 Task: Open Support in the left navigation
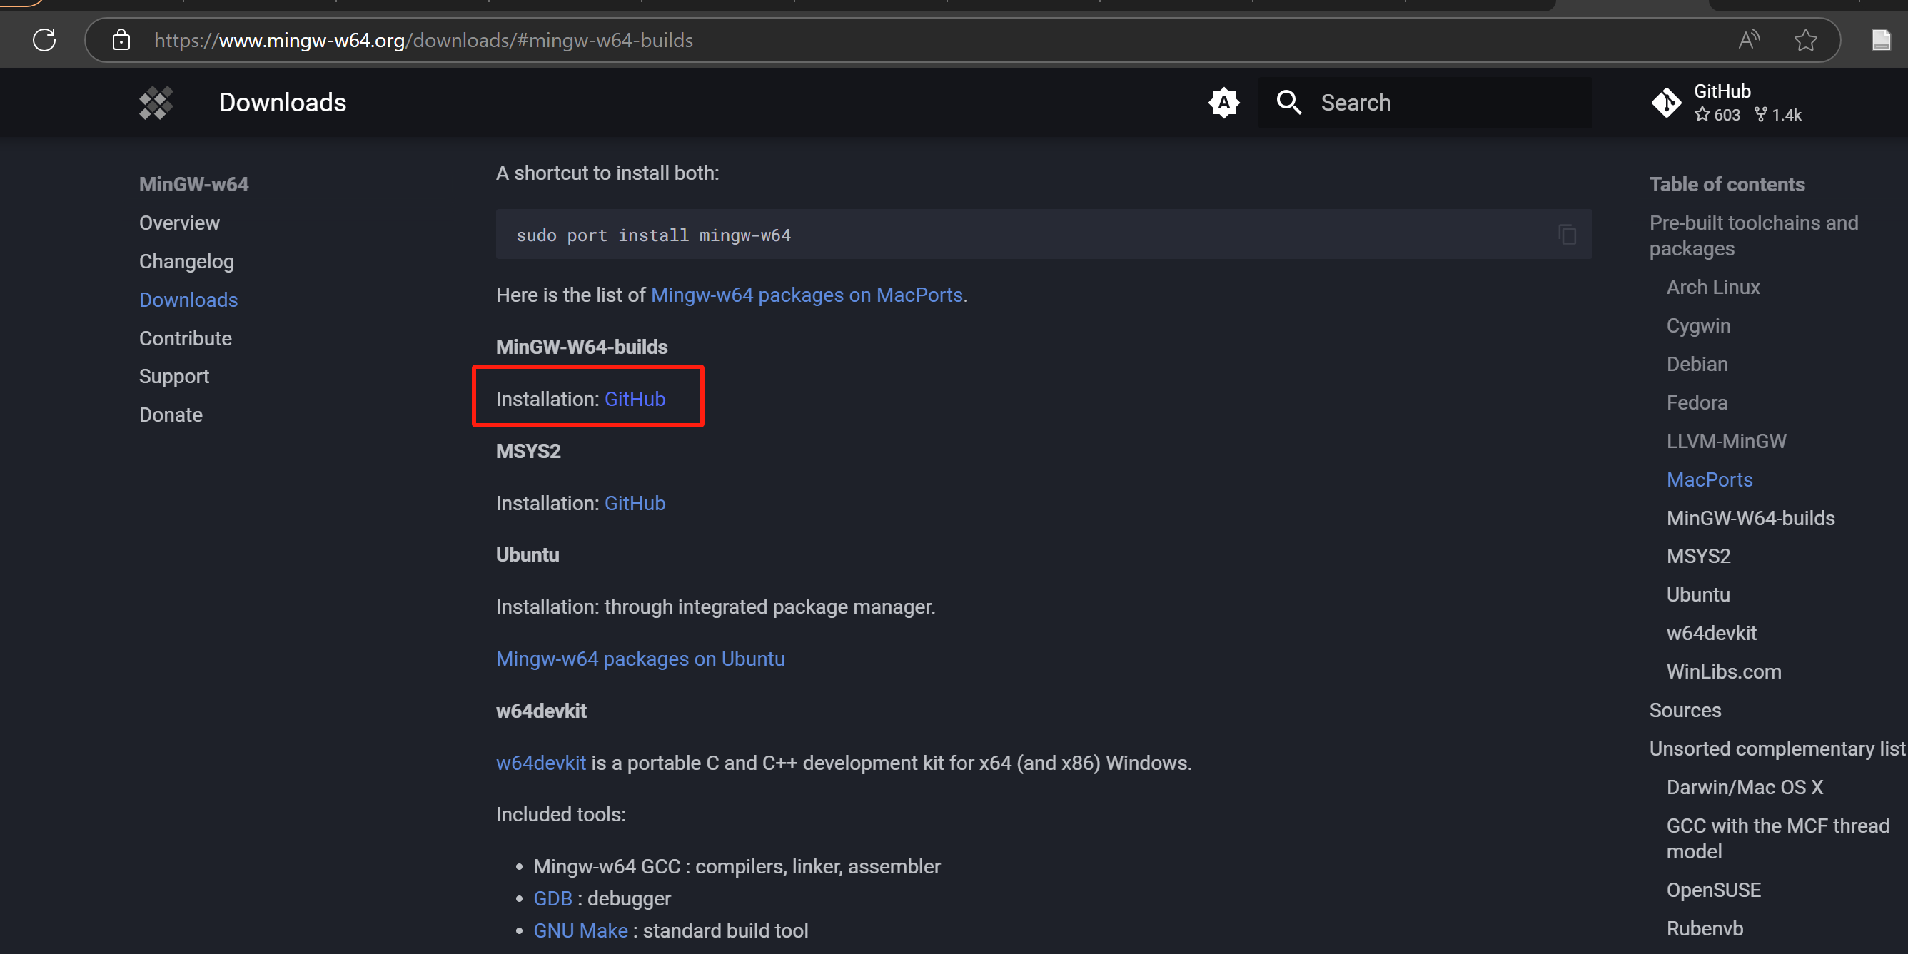pyautogui.click(x=174, y=377)
